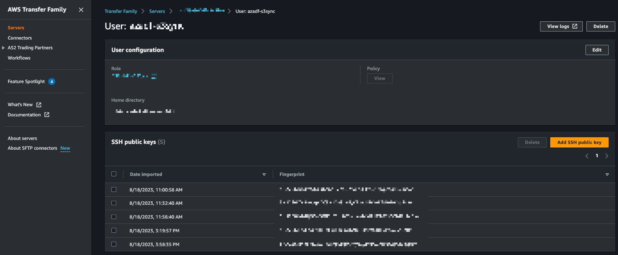Click the User configuration heading
The height and width of the screenshot is (255, 618).
(x=138, y=50)
